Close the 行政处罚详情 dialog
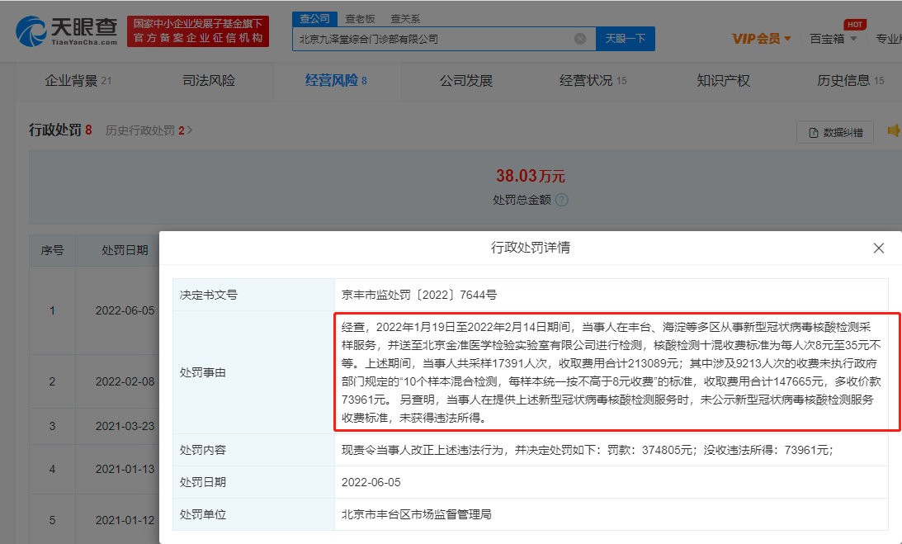This screenshot has height=544, width=902. [x=879, y=248]
